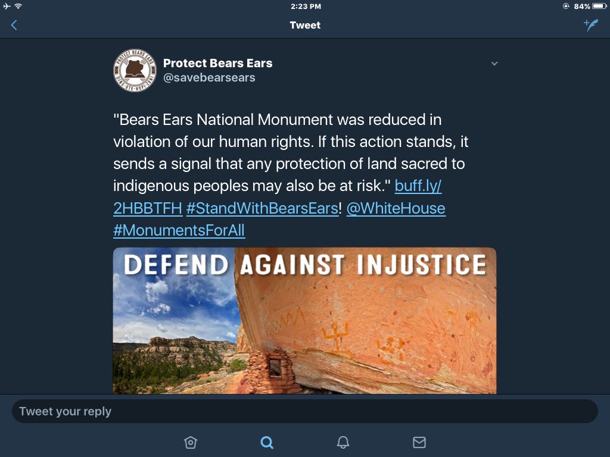Open Protect Bears Ears profile avatar
The width and height of the screenshot is (610, 457).
[x=135, y=70]
